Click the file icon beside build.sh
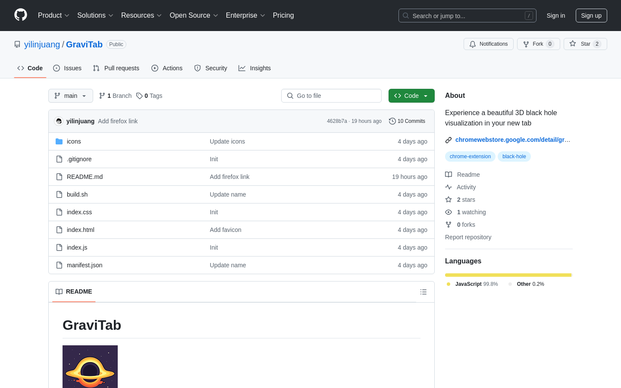This screenshot has width=621, height=388. click(x=59, y=194)
